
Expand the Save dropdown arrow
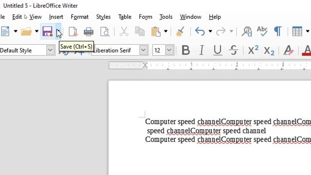58,31
